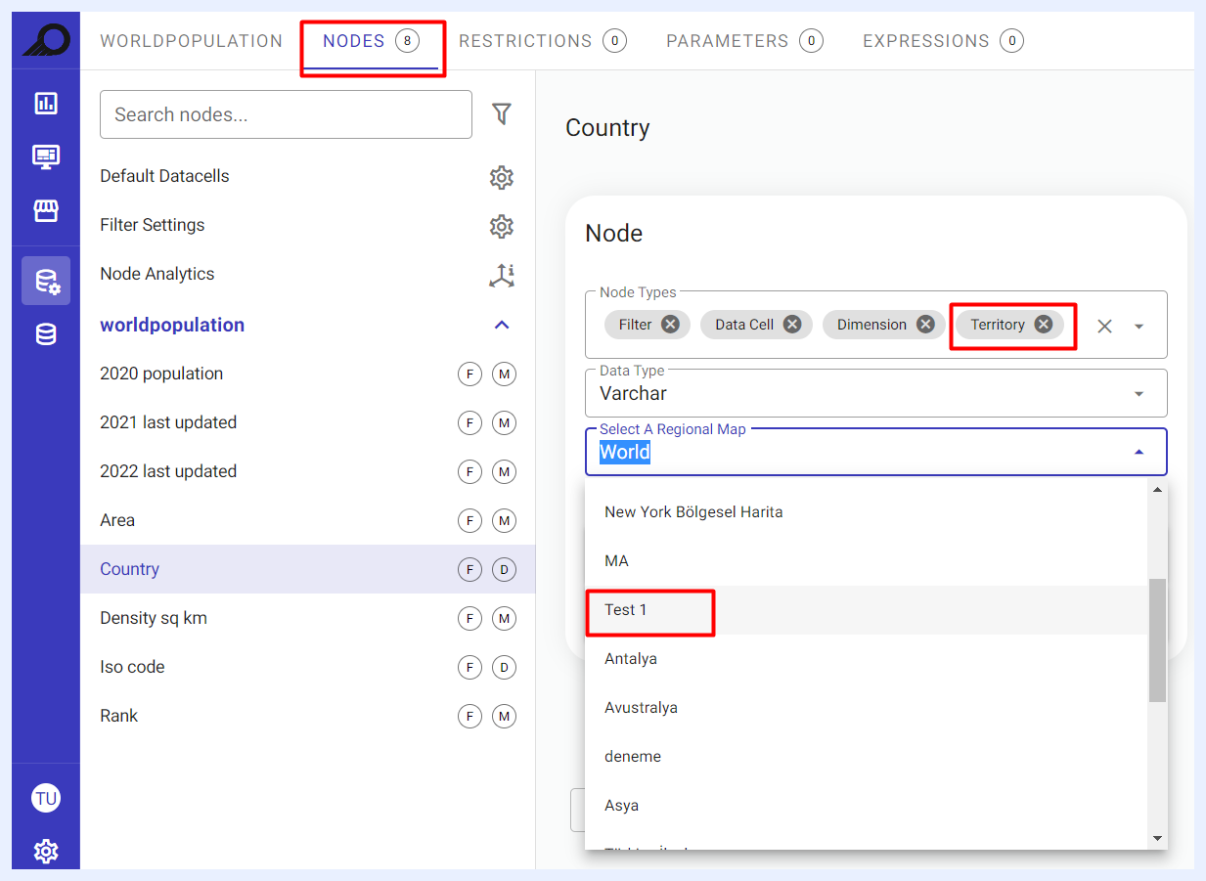The height and width of the screenshot is (881, 1206).
Task: Click the Search nodes input field
Action: coord(286,114)
